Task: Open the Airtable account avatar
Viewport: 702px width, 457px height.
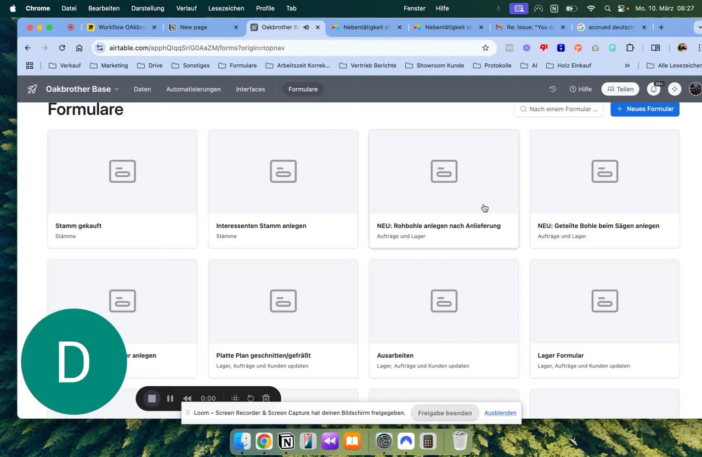Action: pyautogui.click(x=695, y=89)
